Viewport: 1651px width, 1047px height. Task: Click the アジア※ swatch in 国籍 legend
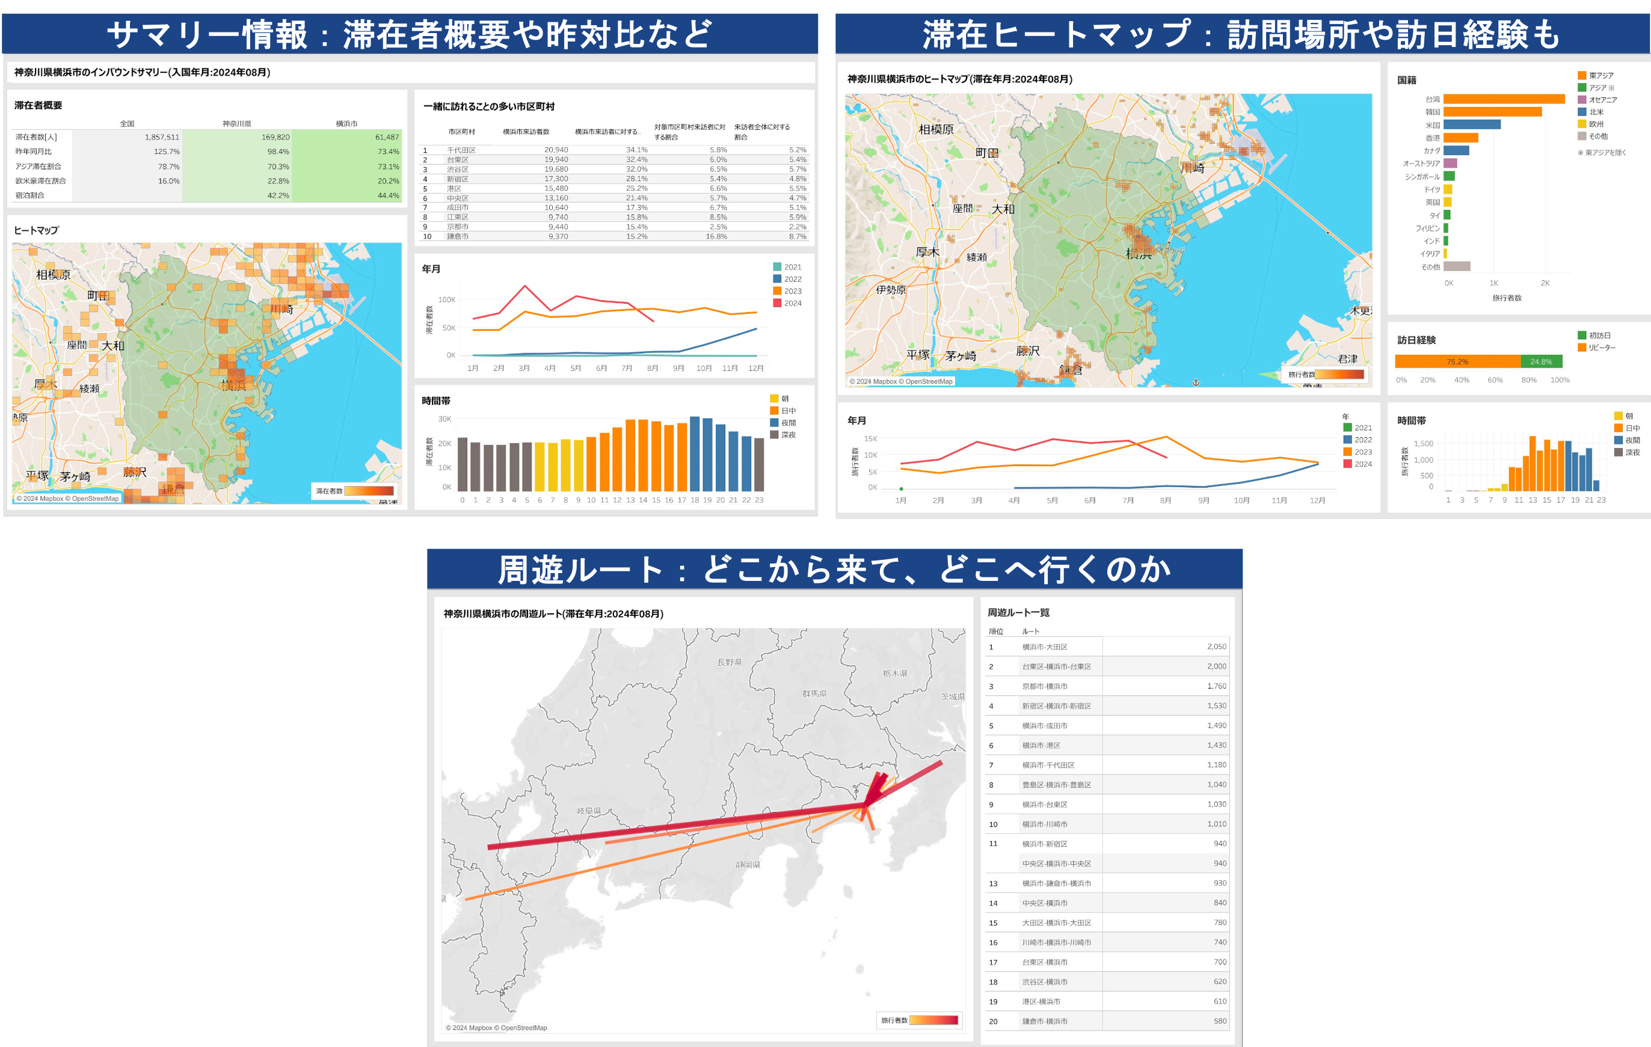pyautogui.click(x=1582, y=88)
